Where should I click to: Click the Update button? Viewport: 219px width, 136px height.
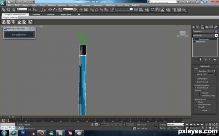tap(204, 111)
